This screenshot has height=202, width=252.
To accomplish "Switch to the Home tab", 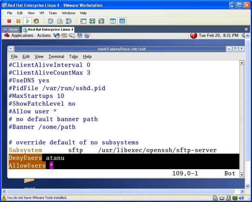I will pyautogui.click(x=11, y=29).
